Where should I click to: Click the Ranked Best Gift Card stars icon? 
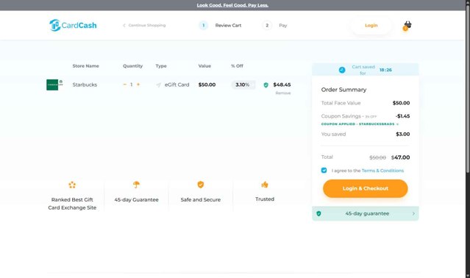tap(72, 185)
